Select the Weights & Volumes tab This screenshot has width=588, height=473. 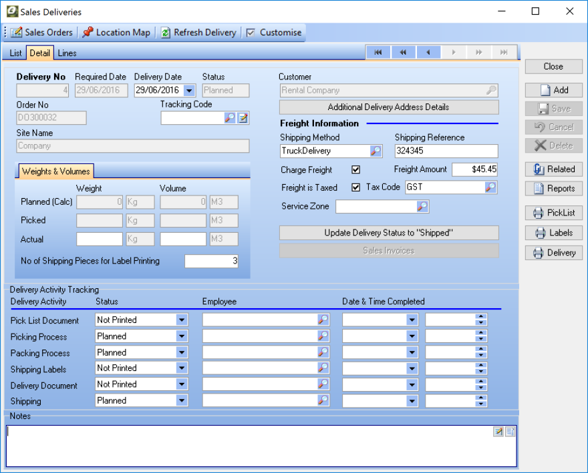click(x=56, y=171)
